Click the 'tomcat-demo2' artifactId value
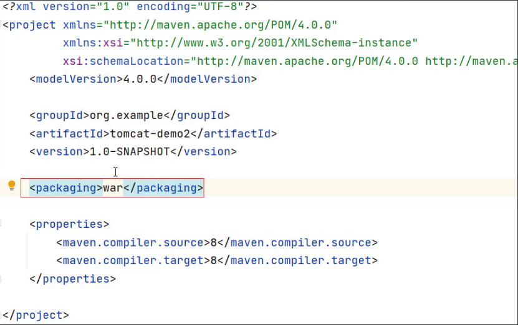 click(x=150, y=134)
